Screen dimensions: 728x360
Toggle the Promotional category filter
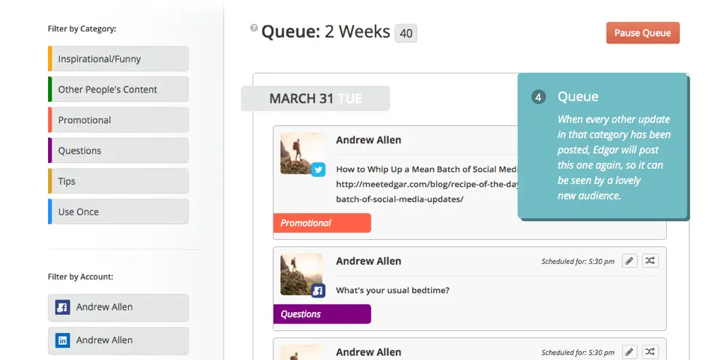point(119,120)
